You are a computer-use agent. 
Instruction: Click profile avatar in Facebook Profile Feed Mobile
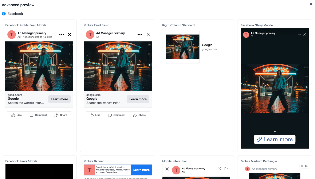click(12, 34)
